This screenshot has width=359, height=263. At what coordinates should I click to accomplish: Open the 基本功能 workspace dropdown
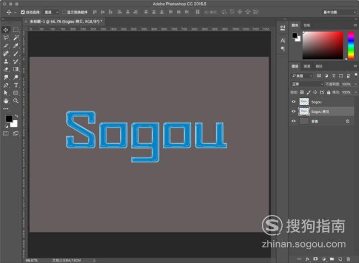pos(339,12)
